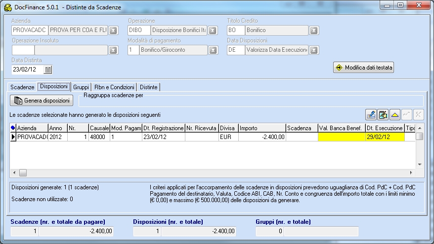Select the Distinte tab
The width and height of the screenshot is (434, 244).
coord(149,87)
